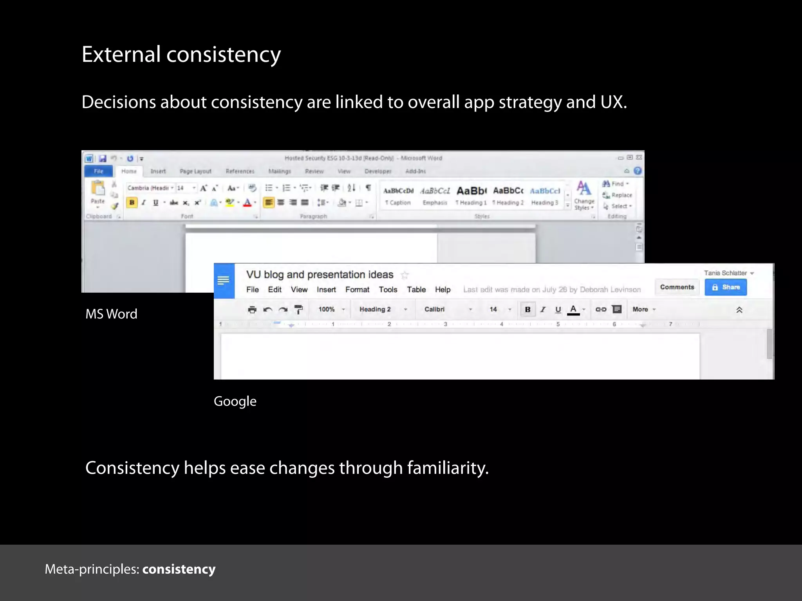The image size is (802, 601).
Task: Open the Tools menu in Google Docs
Action: click(388, 290)
